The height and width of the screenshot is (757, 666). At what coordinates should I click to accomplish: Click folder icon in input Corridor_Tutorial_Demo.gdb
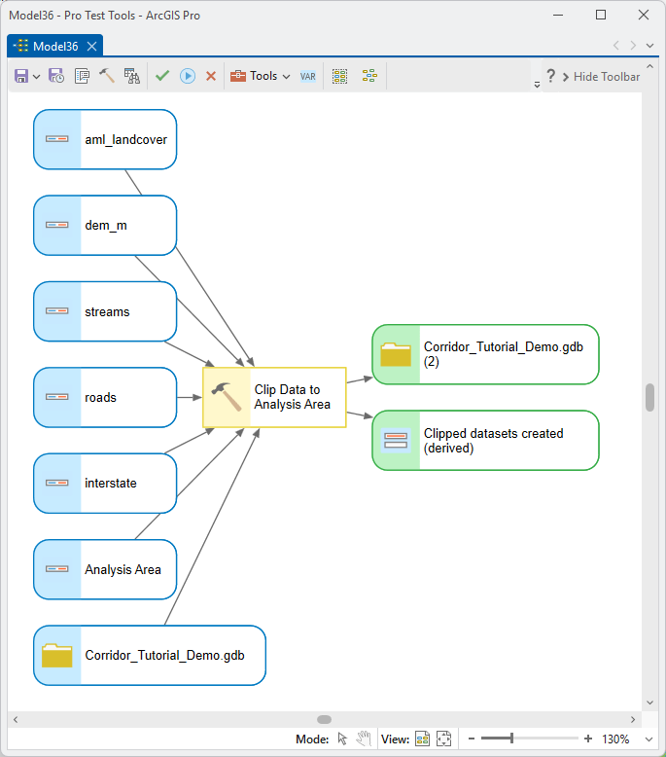(57, 655)
